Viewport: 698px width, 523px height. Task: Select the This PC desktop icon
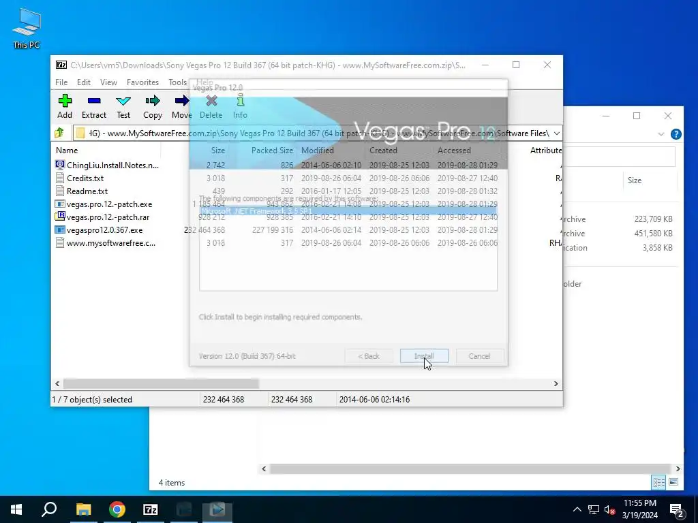click(27, 28)
